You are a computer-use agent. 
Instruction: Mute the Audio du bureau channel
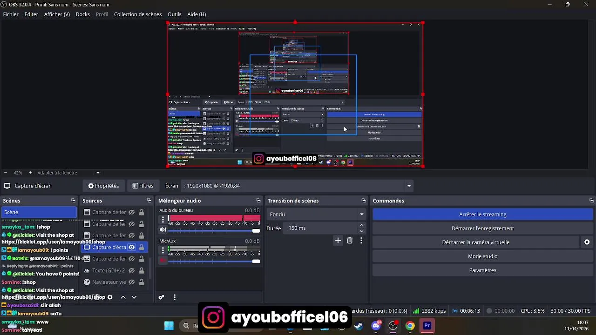click(x=163, y=230)
